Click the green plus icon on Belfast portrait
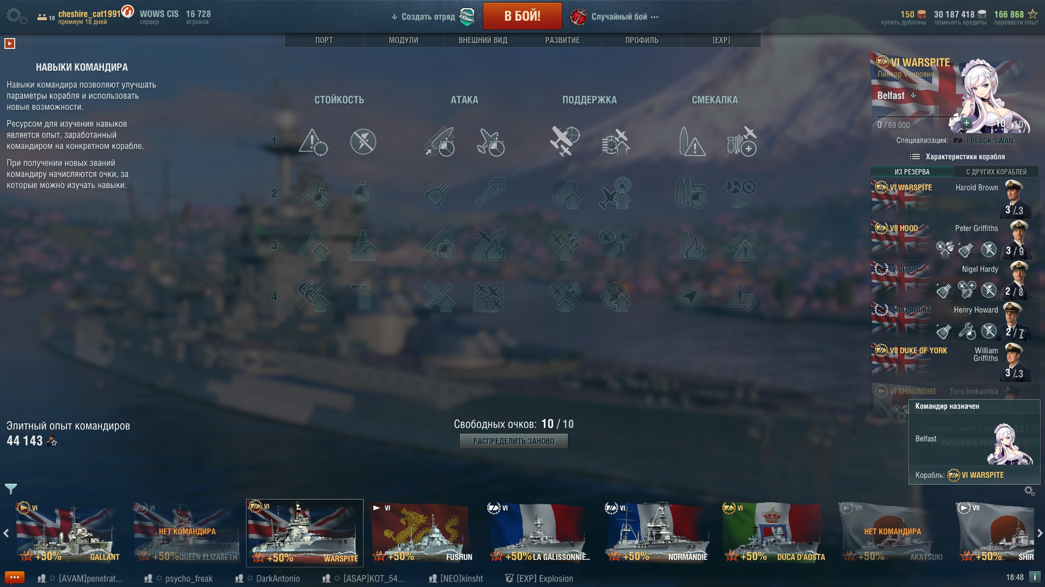1045x587 pixels. [x=966, y=123]
